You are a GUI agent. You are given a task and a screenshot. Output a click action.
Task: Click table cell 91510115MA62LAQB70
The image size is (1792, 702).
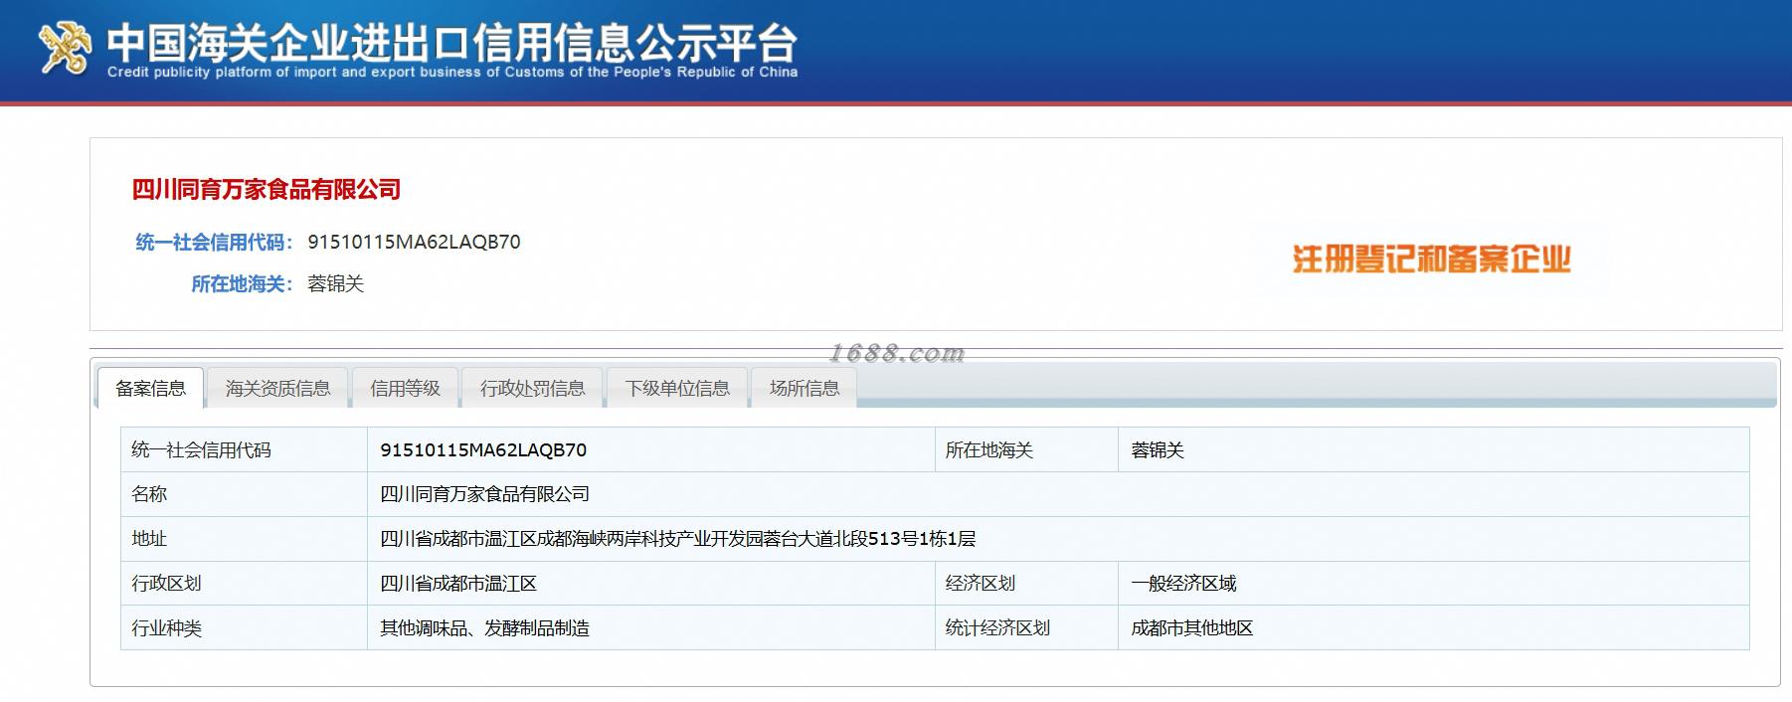(651, 449)
